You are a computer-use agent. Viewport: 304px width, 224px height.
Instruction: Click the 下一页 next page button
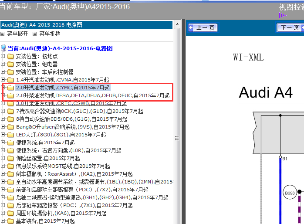[x=290, y=27]
